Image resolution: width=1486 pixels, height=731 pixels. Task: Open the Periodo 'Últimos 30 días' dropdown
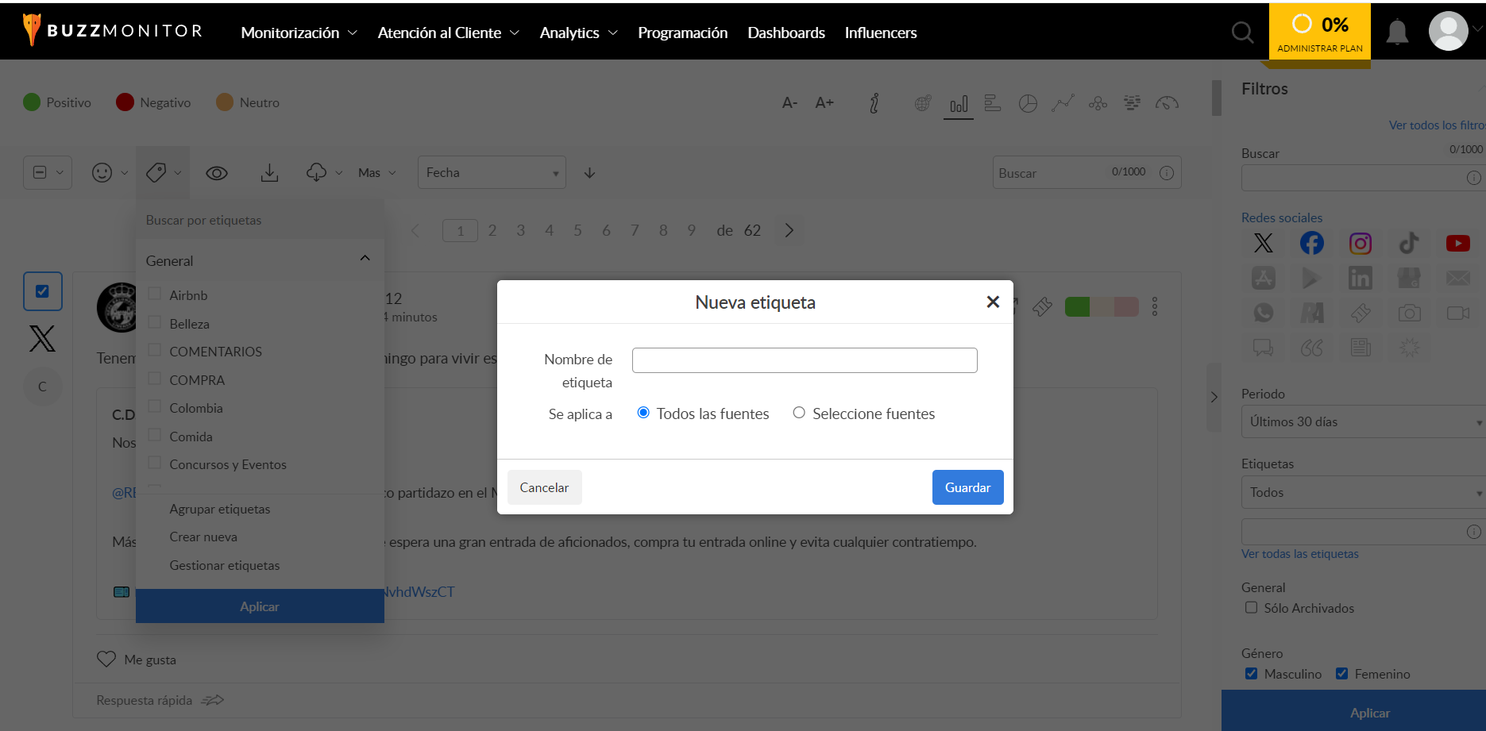(1362, 422)
